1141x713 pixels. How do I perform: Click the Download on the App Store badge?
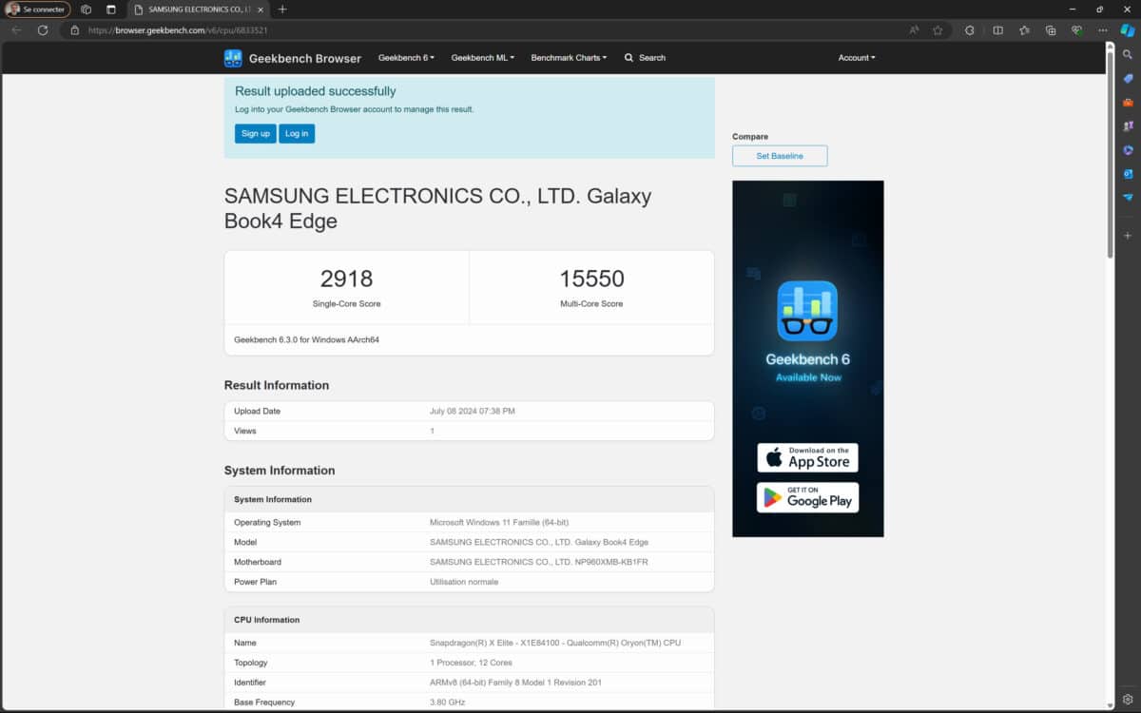point(807,457)
